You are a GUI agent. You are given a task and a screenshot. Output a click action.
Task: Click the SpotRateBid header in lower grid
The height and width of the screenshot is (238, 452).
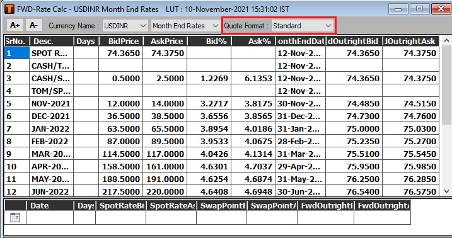[121, 205]
